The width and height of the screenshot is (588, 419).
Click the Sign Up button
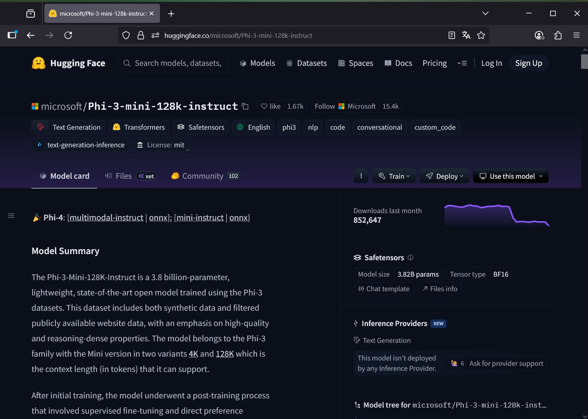(529, 63)
